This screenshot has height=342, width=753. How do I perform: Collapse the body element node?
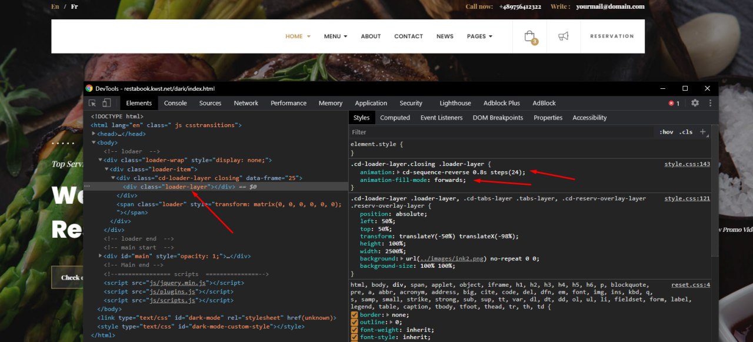pos(94,142)
